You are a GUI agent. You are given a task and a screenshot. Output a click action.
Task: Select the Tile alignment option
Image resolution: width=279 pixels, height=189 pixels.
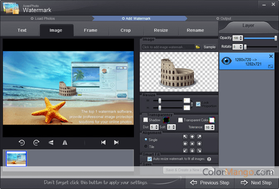pos(146,147)
